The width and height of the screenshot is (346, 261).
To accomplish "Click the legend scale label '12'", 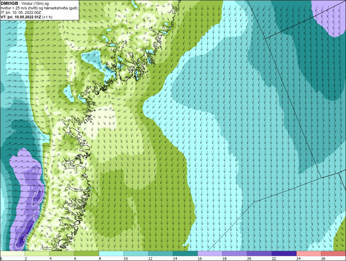I will tap(150, 259).
